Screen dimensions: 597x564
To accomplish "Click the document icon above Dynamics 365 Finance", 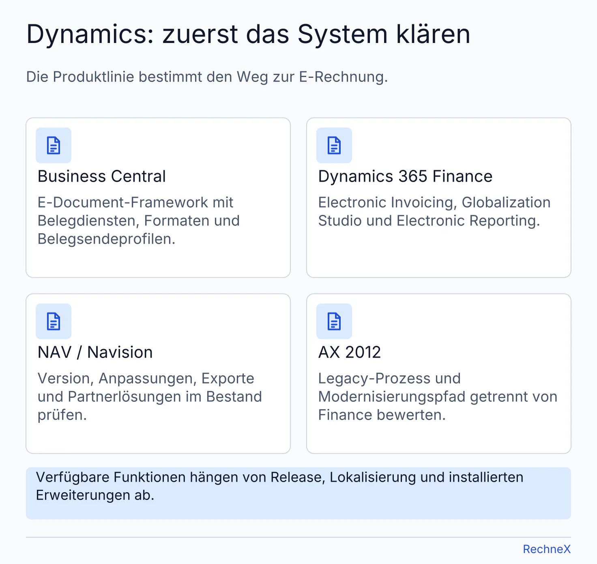I will pyautogui.click(x=334, y=146).
